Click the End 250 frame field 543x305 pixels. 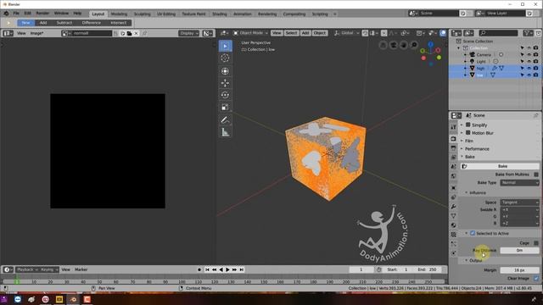[427, 269]
